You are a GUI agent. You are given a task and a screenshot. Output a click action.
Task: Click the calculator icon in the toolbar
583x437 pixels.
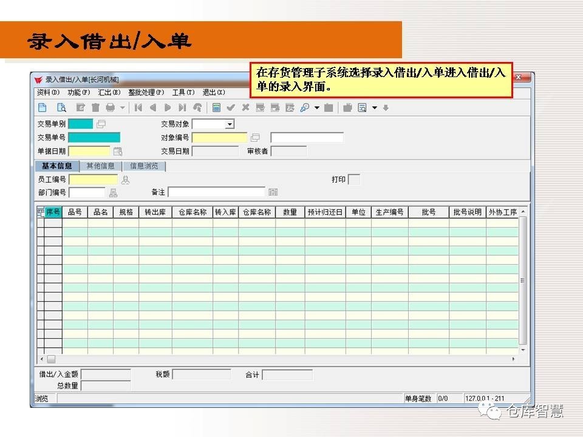(x=216, y=107)
